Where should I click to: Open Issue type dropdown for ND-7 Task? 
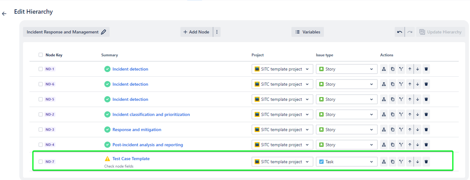point(346,162)
